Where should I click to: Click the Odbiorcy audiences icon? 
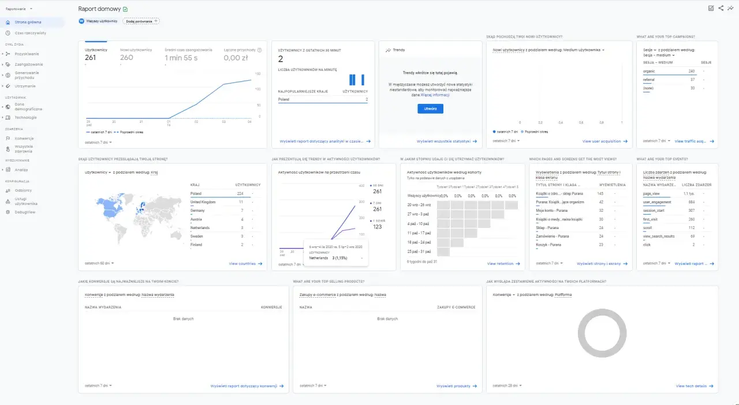[x=8, y=190]
